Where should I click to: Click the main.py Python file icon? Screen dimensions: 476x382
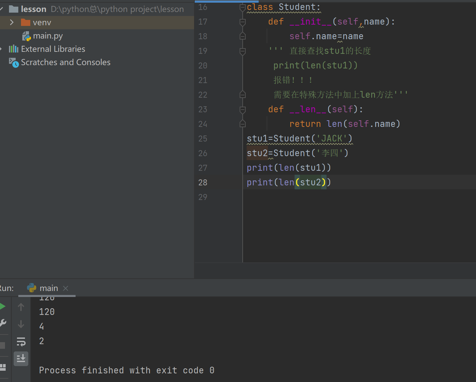click(26, 36)
